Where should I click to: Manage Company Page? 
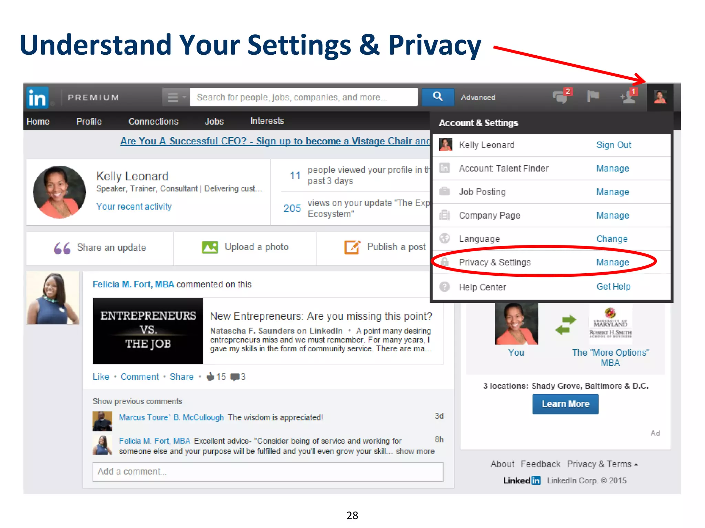pos(612,215)
